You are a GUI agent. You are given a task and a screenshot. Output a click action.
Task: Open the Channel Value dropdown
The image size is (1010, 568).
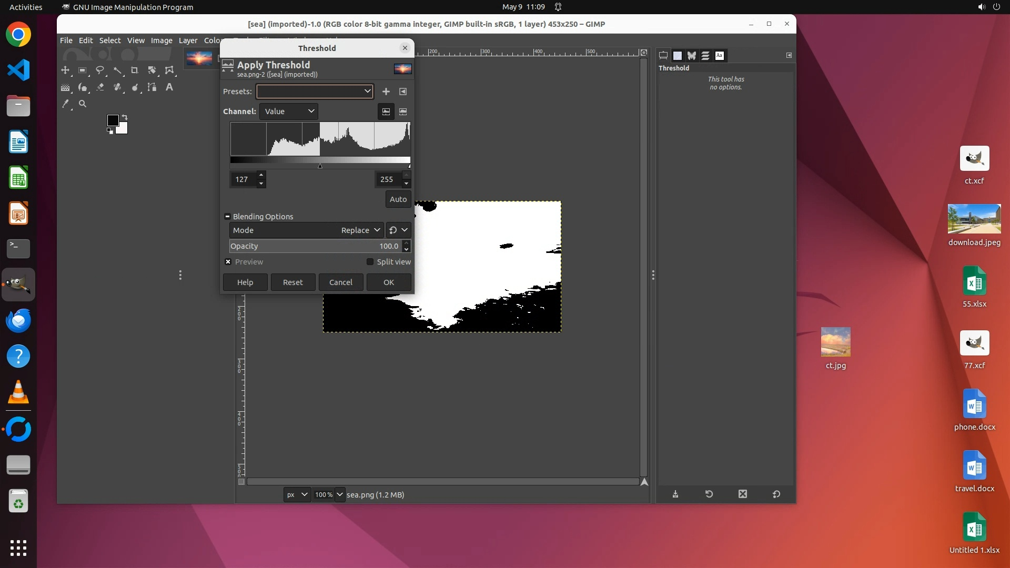pyautogui.click(x=289, y=111)
